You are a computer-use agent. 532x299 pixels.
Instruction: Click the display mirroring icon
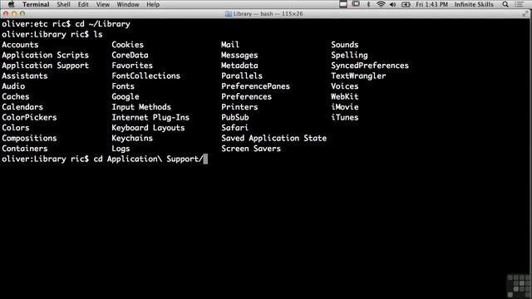point(356,4)
